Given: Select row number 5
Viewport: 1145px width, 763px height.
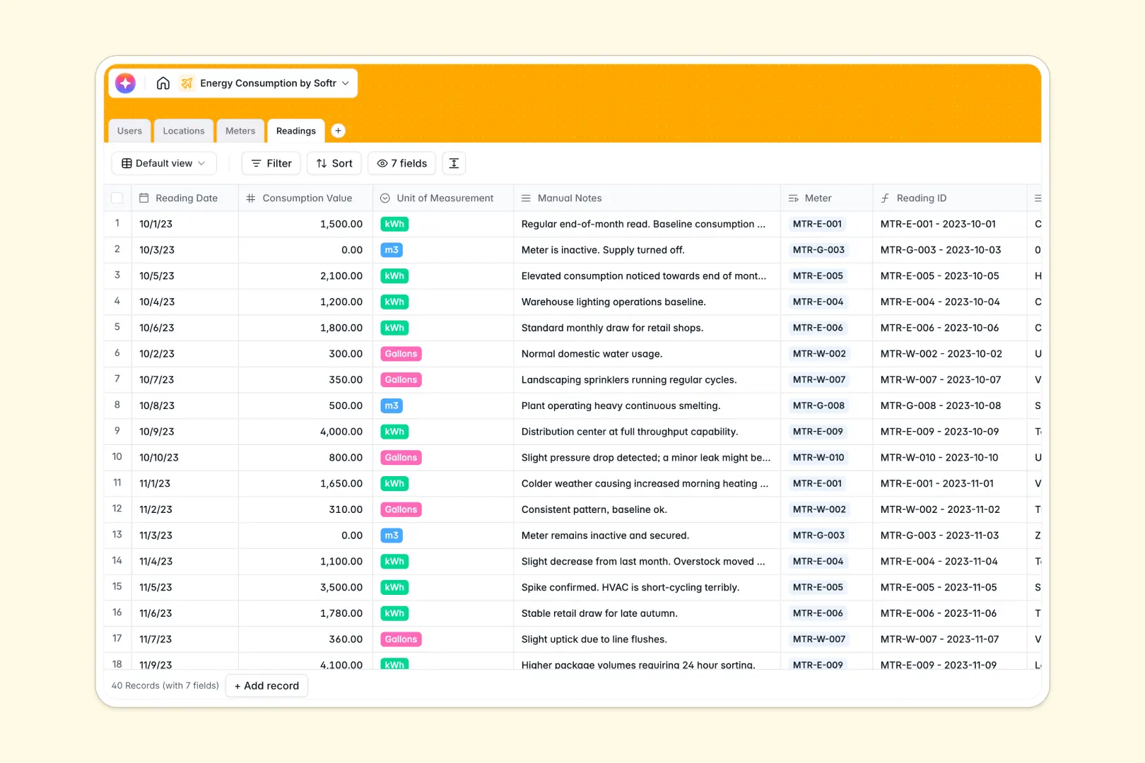Looking at the screenshot, I should (117, 327).
